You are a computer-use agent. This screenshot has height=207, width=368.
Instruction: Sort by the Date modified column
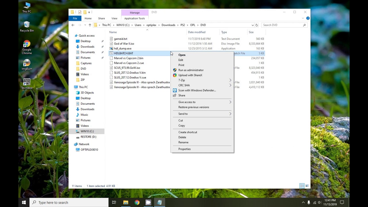203,32
